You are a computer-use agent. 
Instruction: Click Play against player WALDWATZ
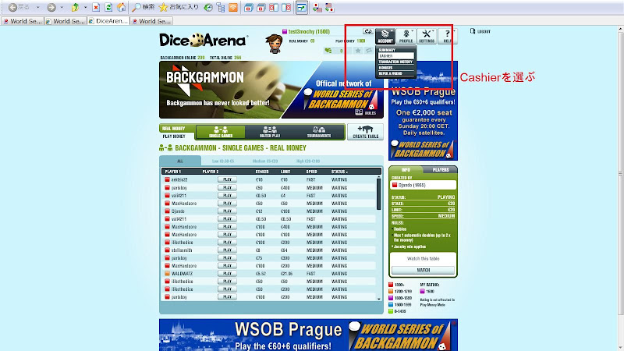click(227, 274)
